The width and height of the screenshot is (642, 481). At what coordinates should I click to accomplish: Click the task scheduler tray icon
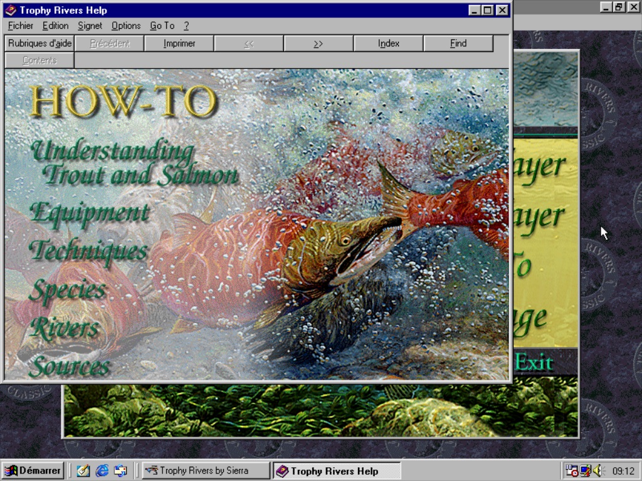coord(572,471)
